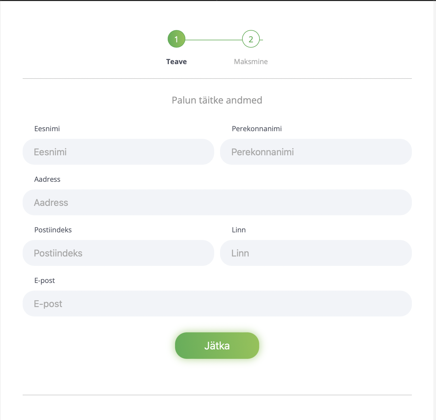Click the Linn label above the field
The width and height of the screenshot is (436, 420).
(x=239, y=230)
